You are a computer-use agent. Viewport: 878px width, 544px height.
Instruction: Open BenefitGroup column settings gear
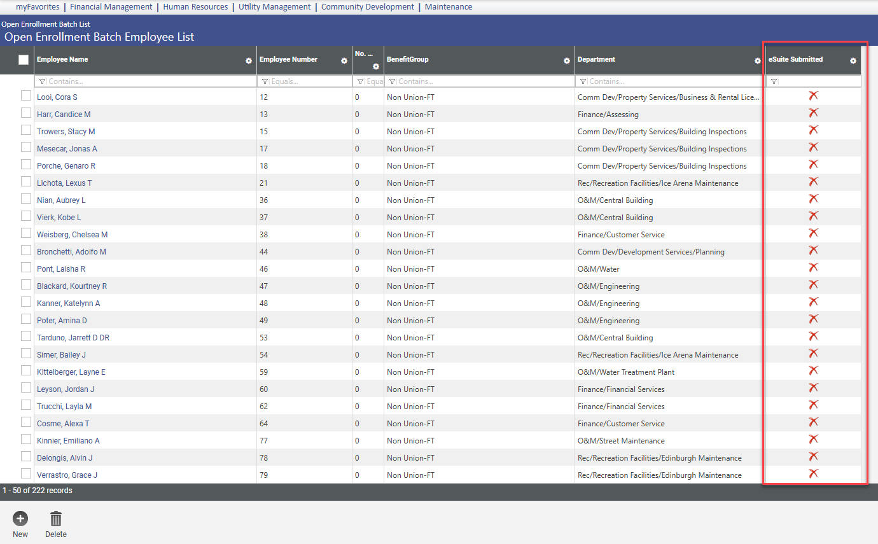(567, 61)
